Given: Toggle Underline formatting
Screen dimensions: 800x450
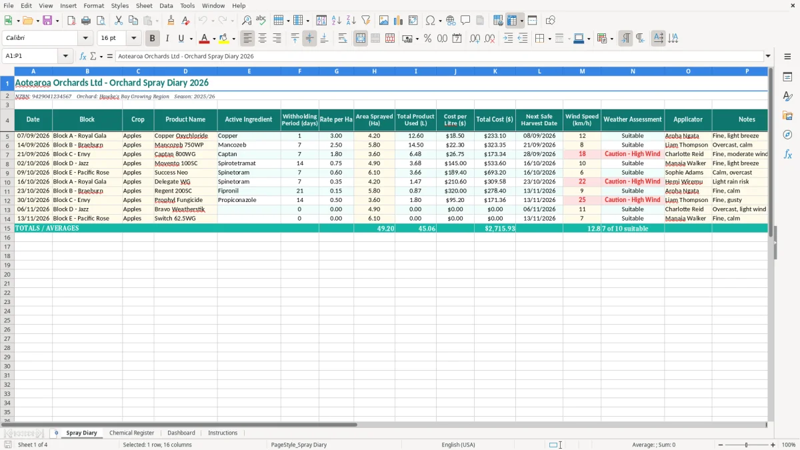Looking at the screenshot, I should point(181,39).
